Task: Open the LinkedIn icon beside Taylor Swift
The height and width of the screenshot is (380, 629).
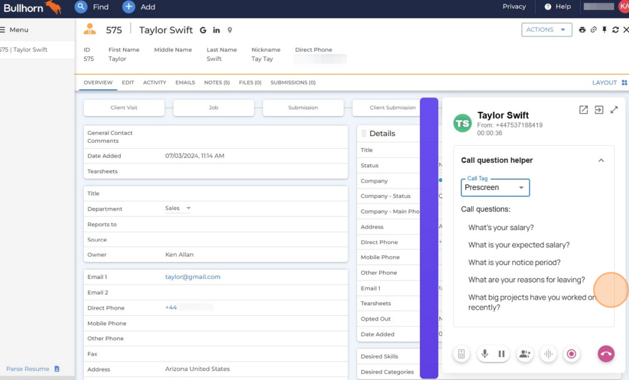Action: click(216, 30)
